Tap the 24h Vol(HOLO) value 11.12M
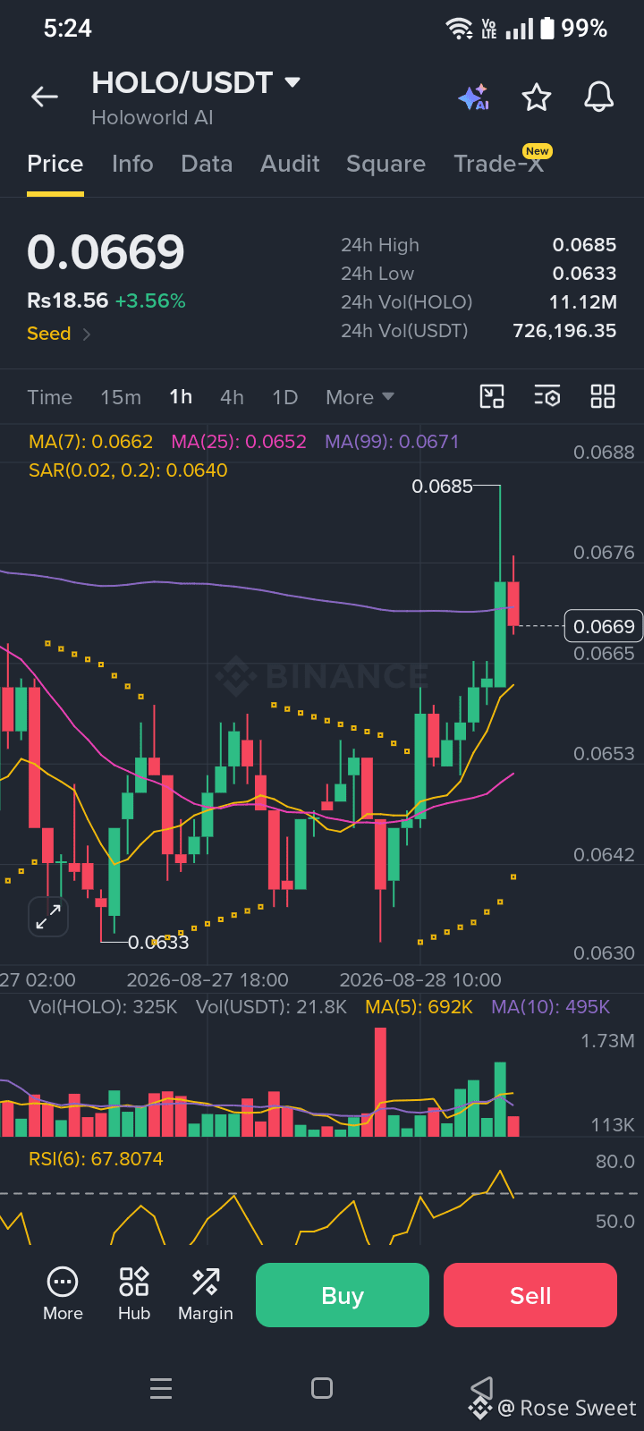The width and height of the screenshot is (644, 1431). 583,302
